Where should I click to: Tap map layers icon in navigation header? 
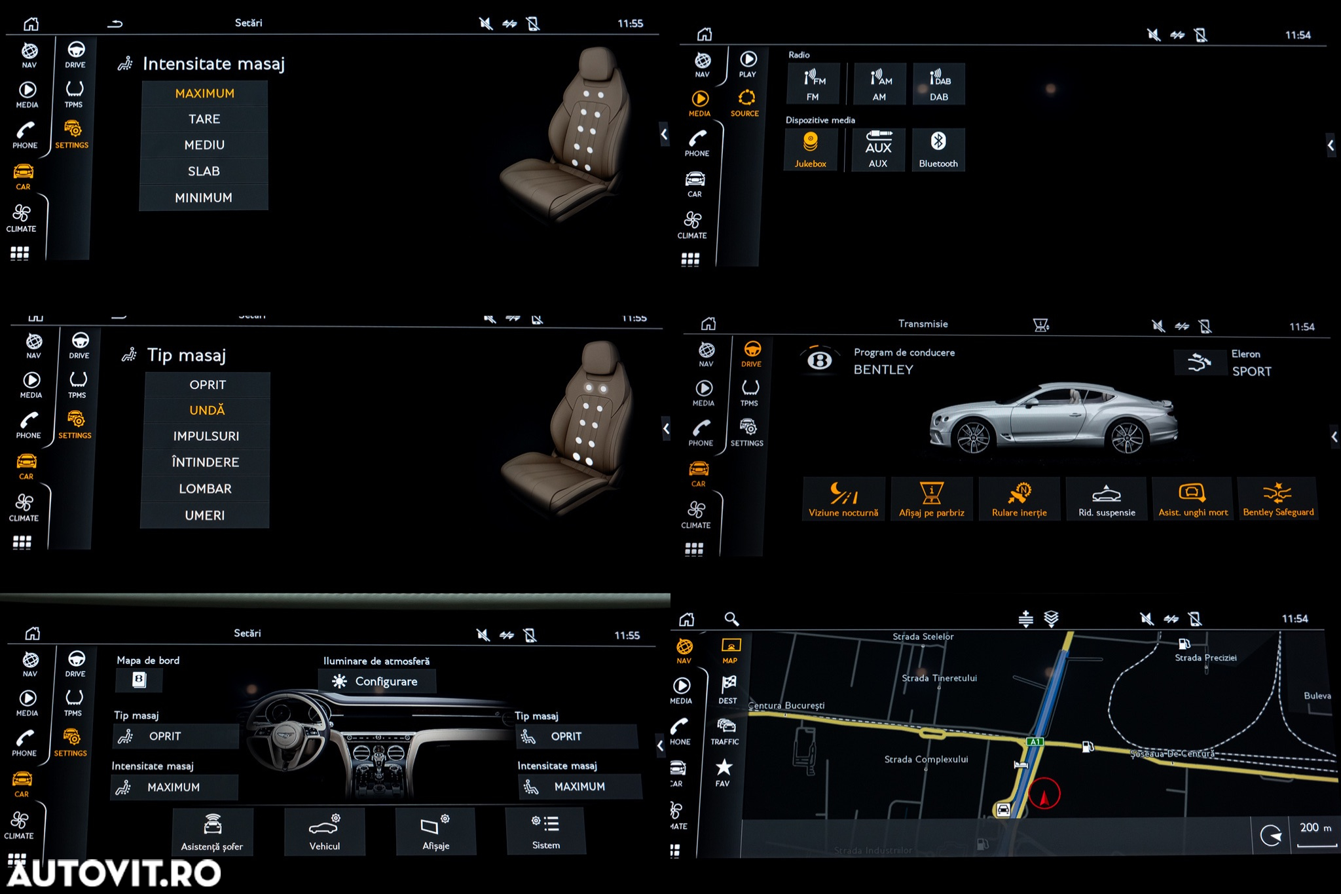coord(1051,618)
